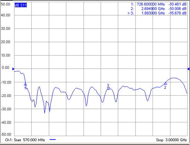Screen dimensions: 190x145
Task: Click the 50.00 top scale label
Action: 6,4
